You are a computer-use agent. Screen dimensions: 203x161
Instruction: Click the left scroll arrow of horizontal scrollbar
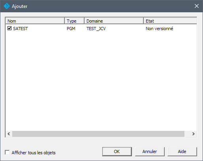9,134
